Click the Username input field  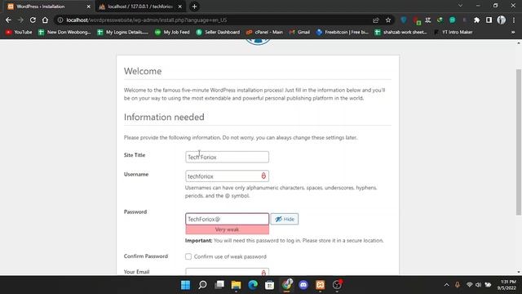pyautogui.click(x=227, y=176)
